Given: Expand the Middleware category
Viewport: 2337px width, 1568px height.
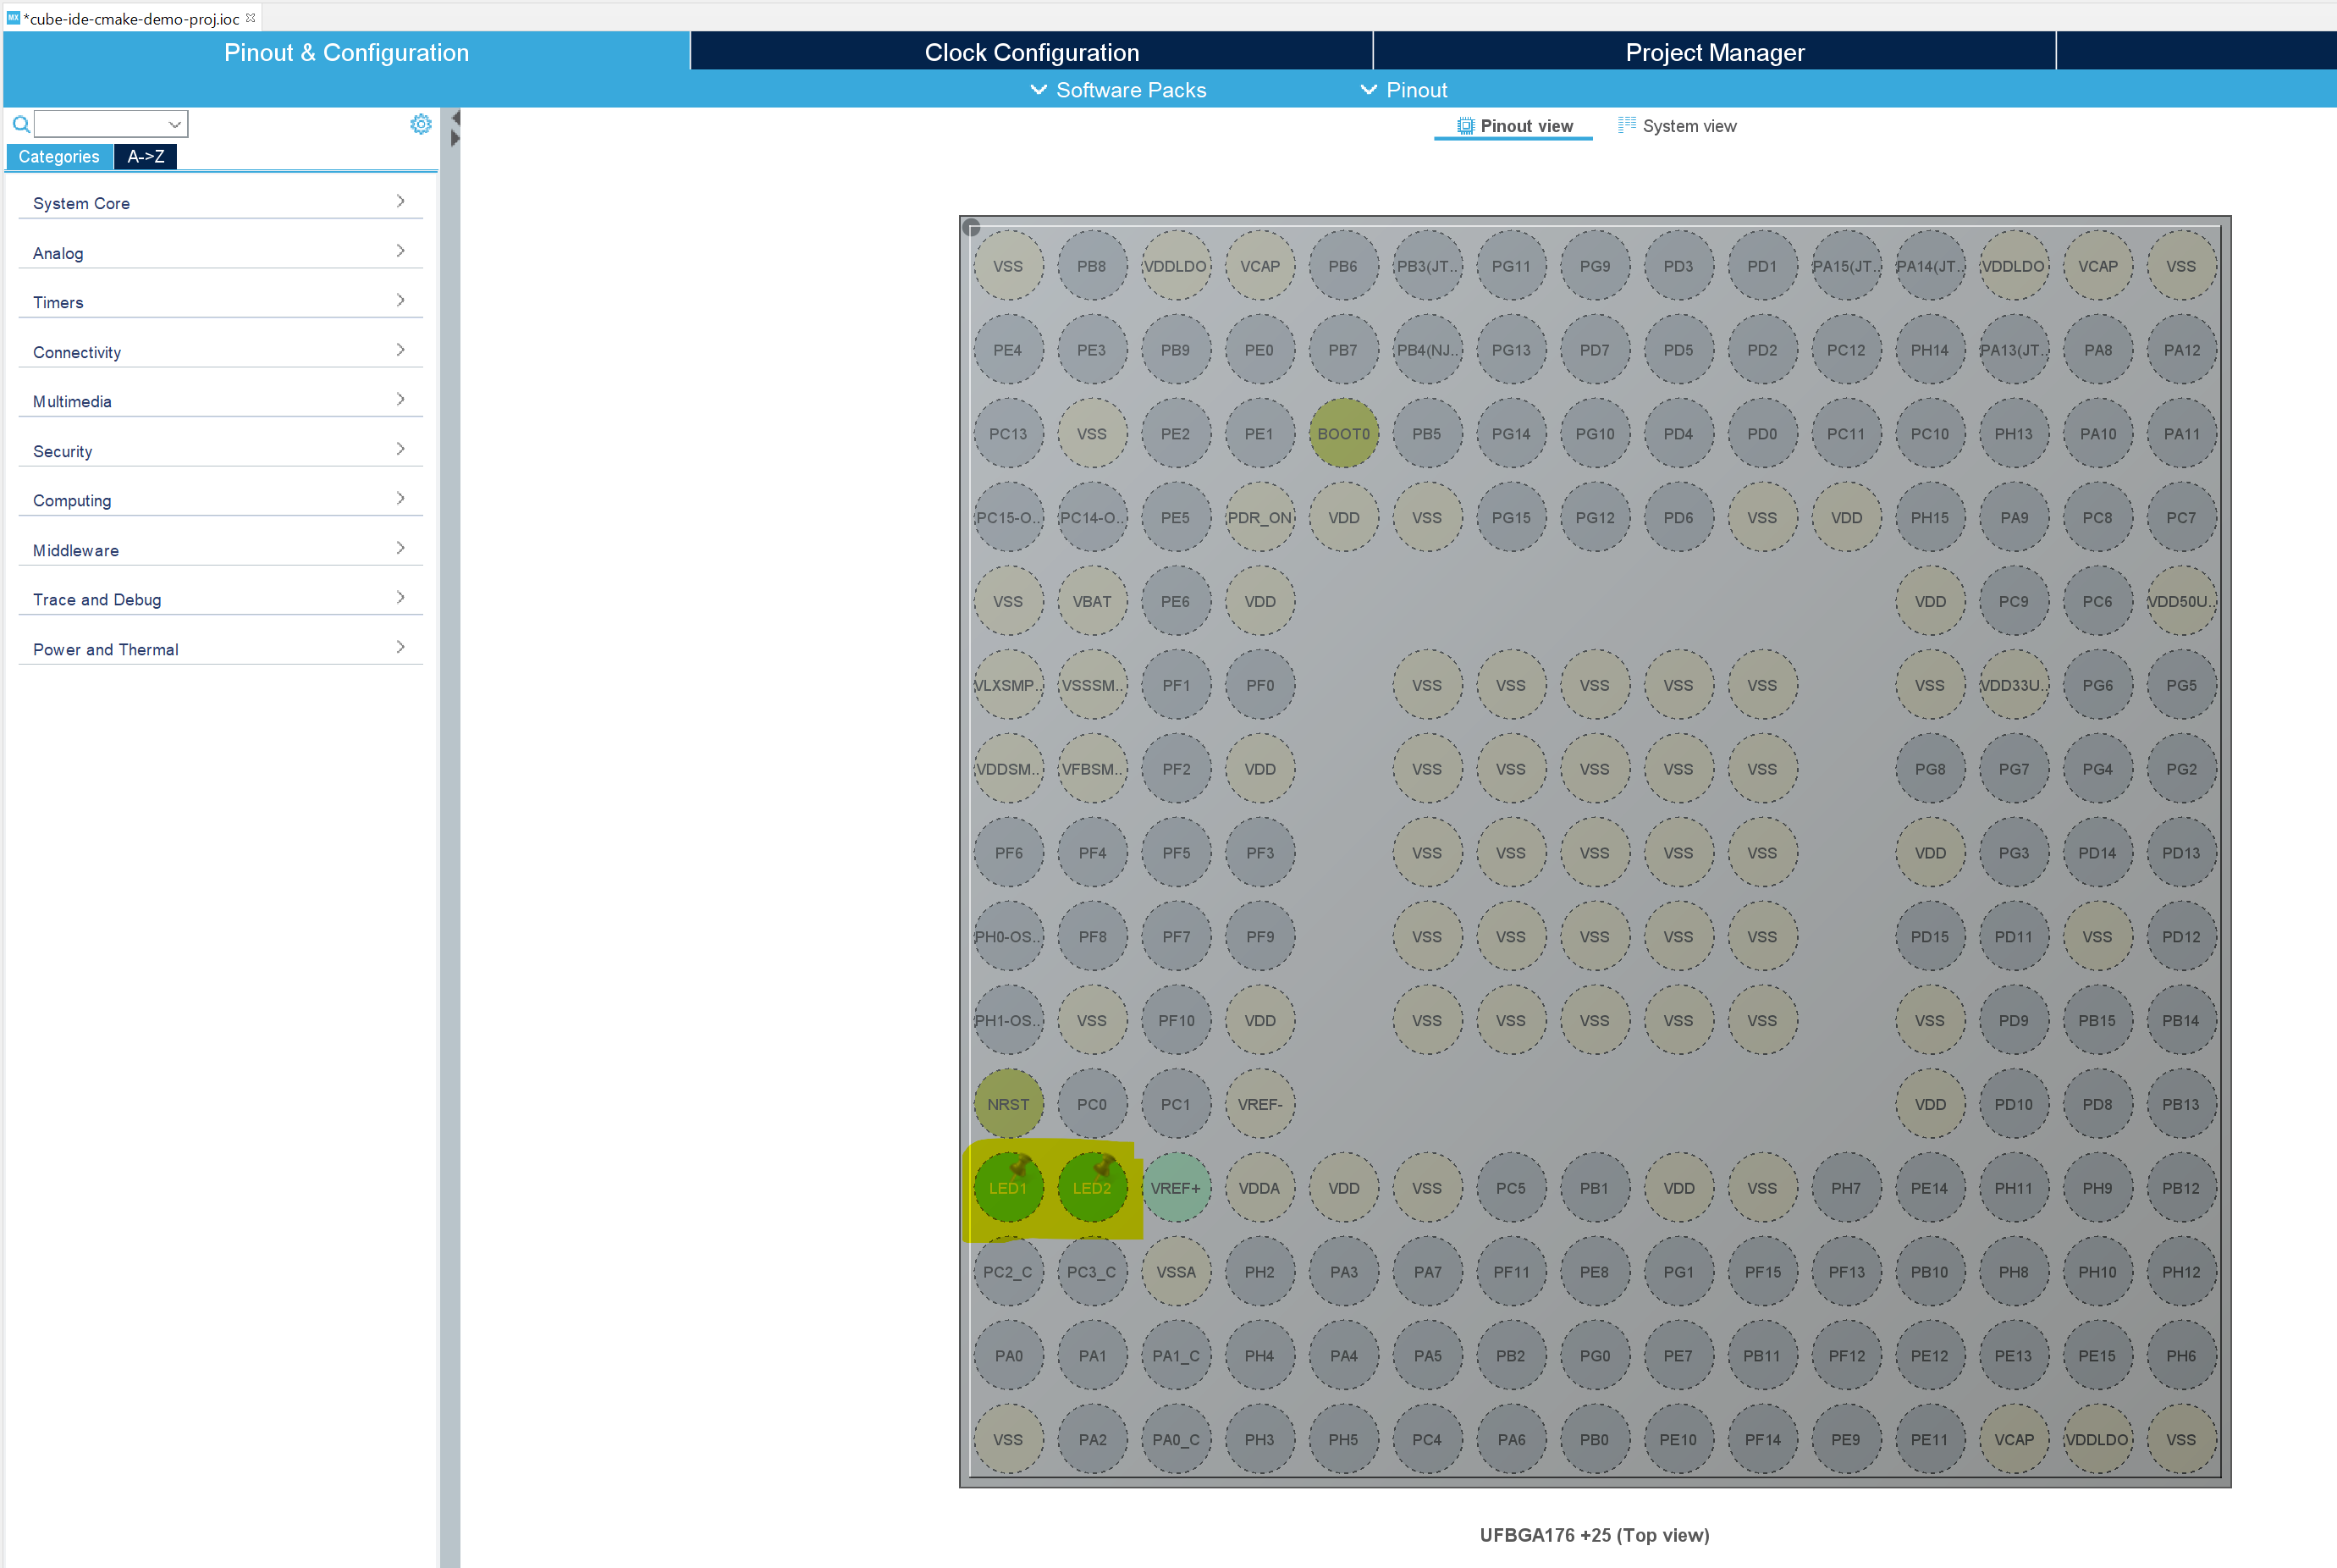Looking at the screenshot, I should click(x=218, y=549).
